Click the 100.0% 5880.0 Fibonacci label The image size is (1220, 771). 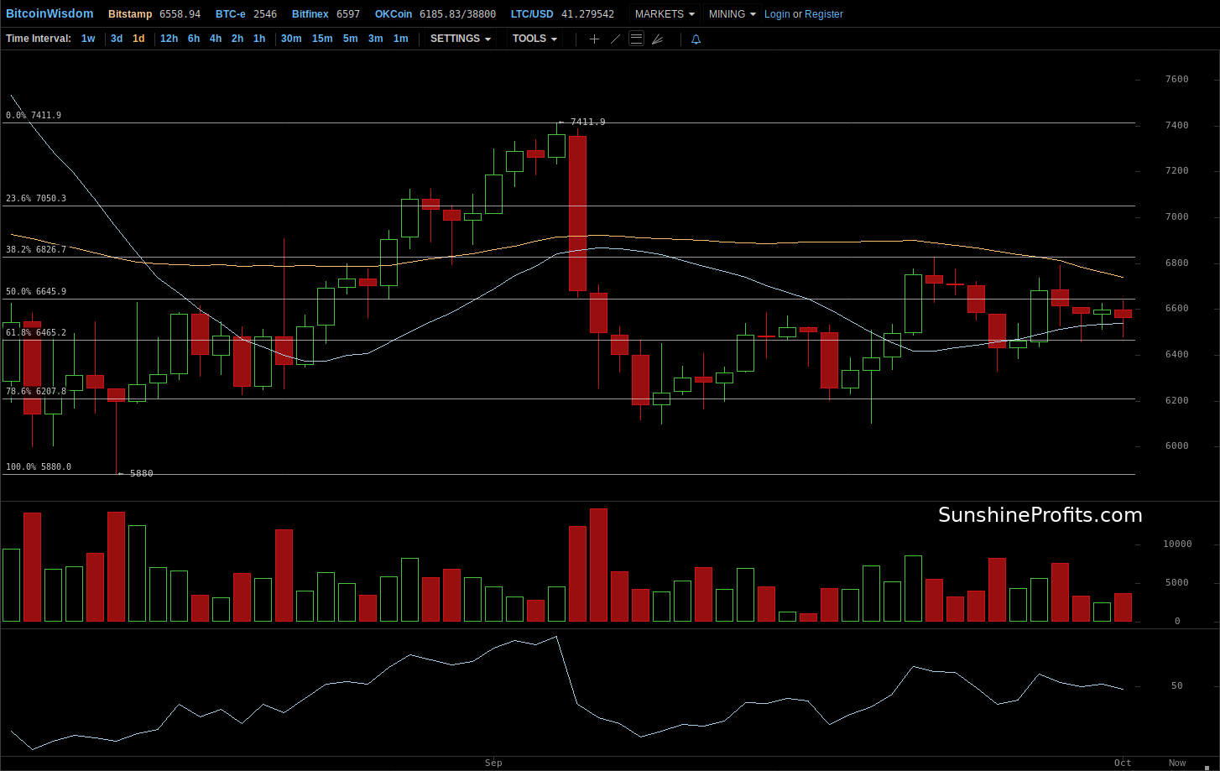coord(39,467)
